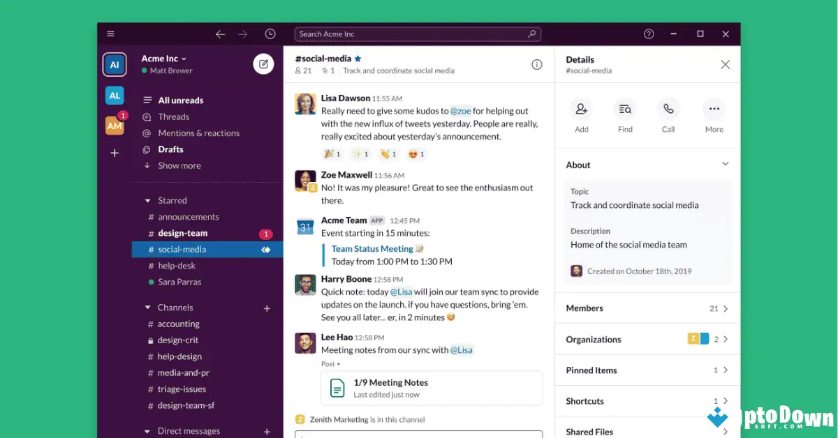
Task: Open the More options icon in Details
Action: click(x=714, y=110)
